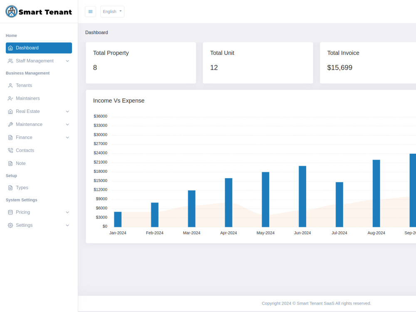
Task: Select the Total Unit card
Action: tap(258, 63)
